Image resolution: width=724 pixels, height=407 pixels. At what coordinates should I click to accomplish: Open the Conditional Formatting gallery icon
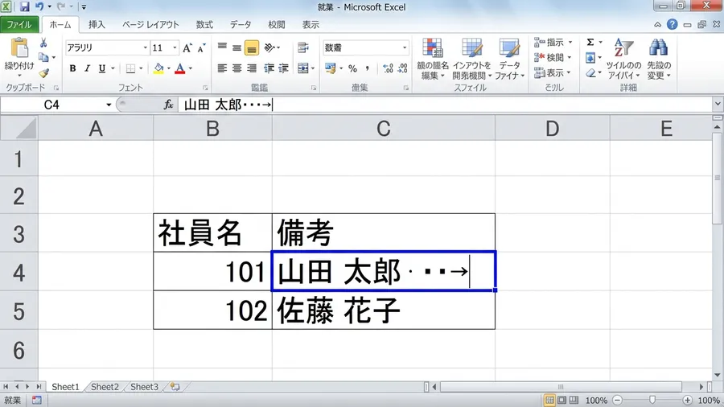coord(433,48)
